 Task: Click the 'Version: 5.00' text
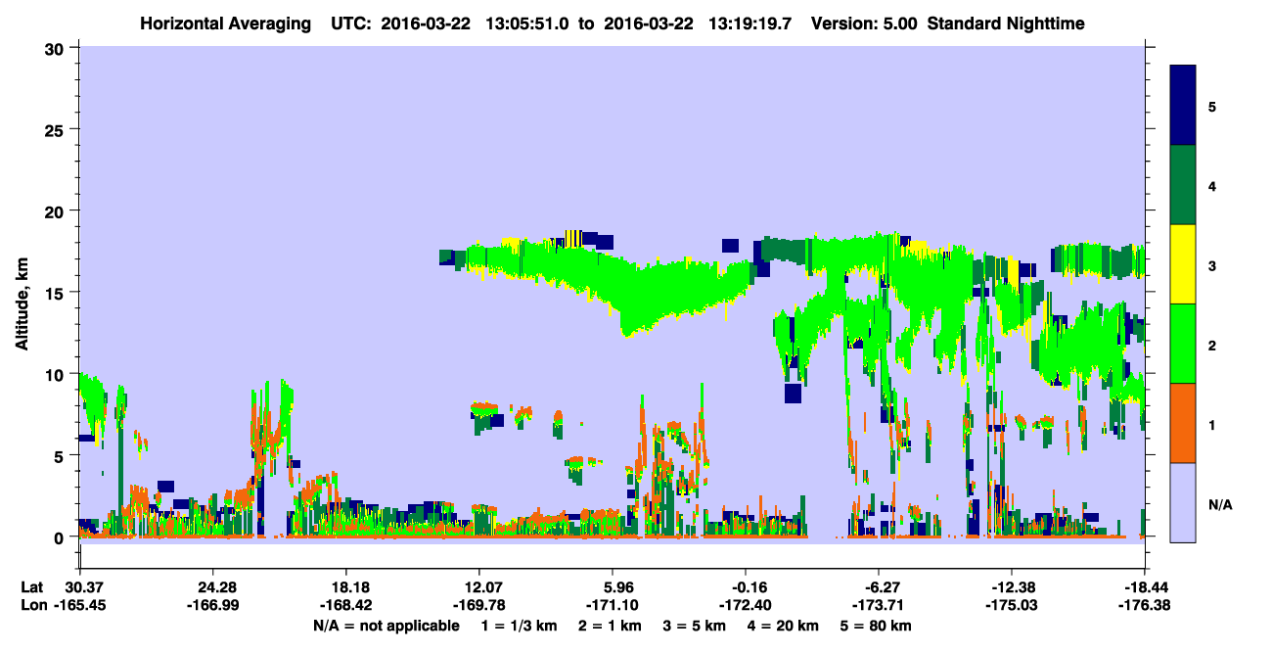865,23
